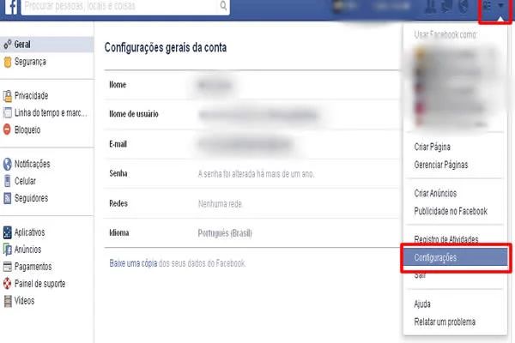Edit the Senha row

tap(251, 173)
